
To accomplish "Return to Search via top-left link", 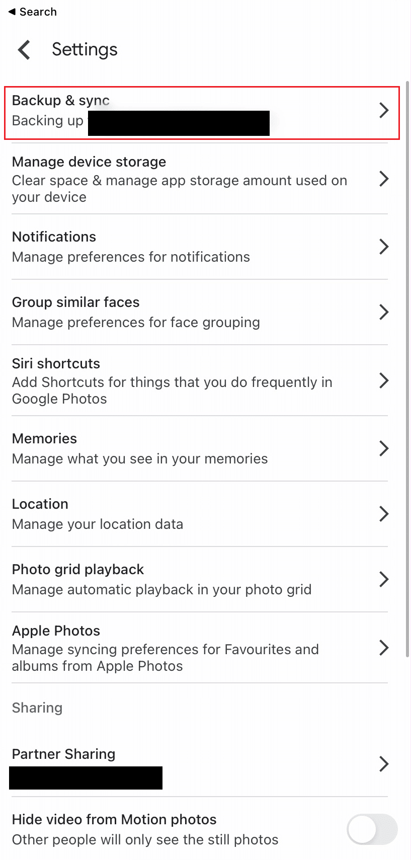I will click(33, 12).
